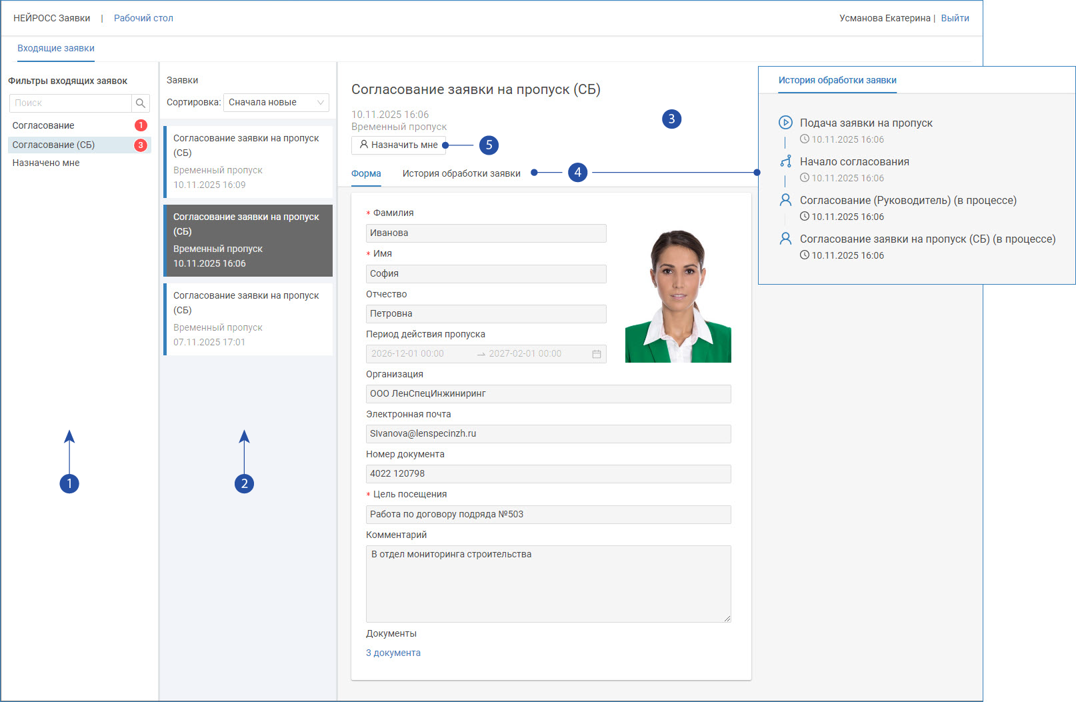Viewport: 1076px width, 702px height.
Task: Switch to the Форма tab
Action: click(x=366, y=173)
